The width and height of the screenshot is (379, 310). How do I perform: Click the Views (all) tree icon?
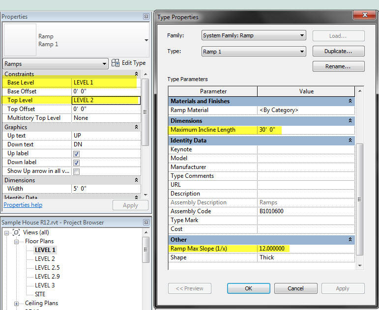16,232
